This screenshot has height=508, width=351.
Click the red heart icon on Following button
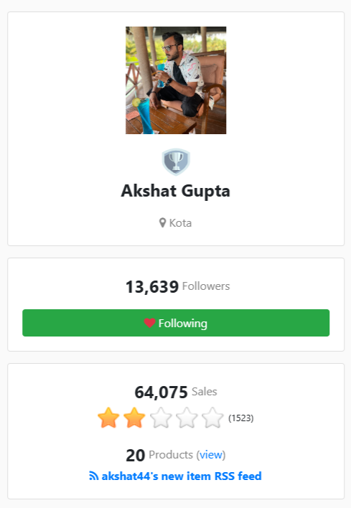149,323
